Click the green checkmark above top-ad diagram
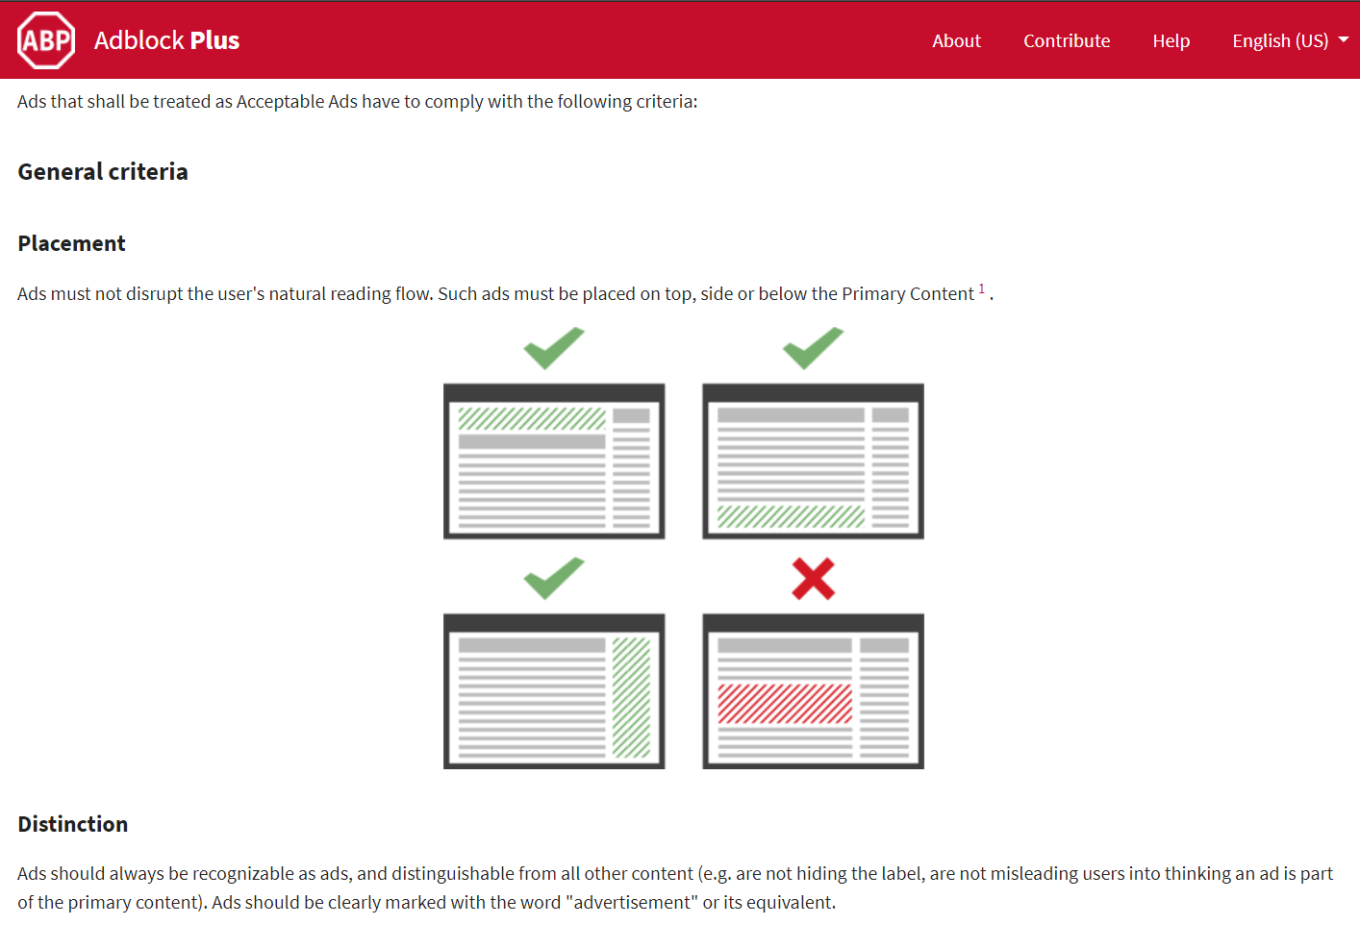This screenshot has width=1360, height=925. (x=554, y=348)
